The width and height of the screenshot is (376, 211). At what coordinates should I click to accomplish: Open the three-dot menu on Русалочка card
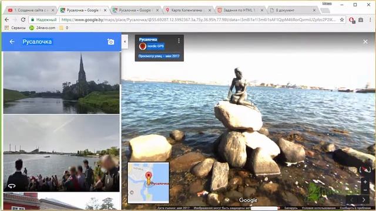point(179,41)
